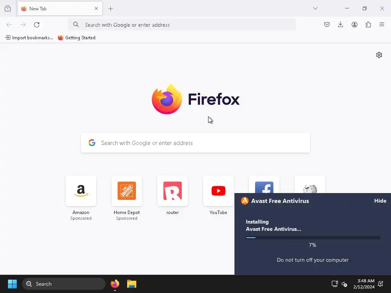
Task: Click Firefox icon in taskbar
Action: pos(115,284)
